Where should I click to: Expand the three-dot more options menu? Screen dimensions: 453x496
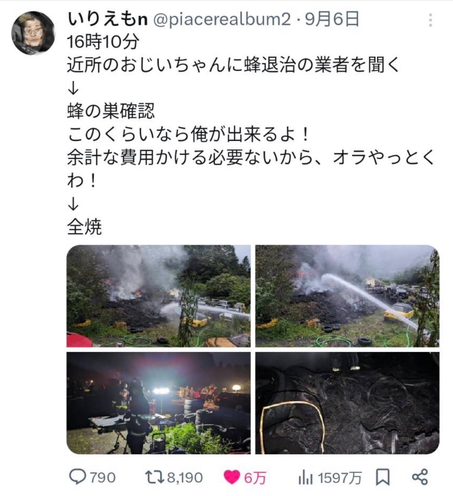click(x=430, y=20)
